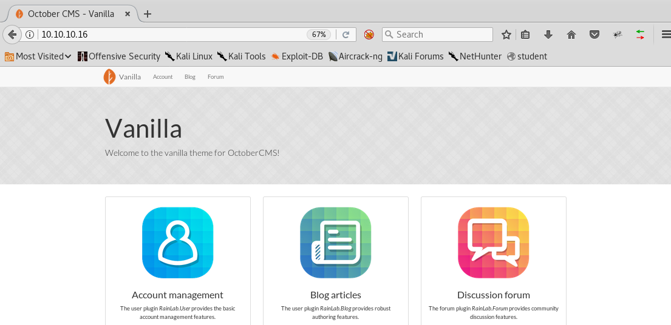
Task: Reload the current page
Action: 346,35
